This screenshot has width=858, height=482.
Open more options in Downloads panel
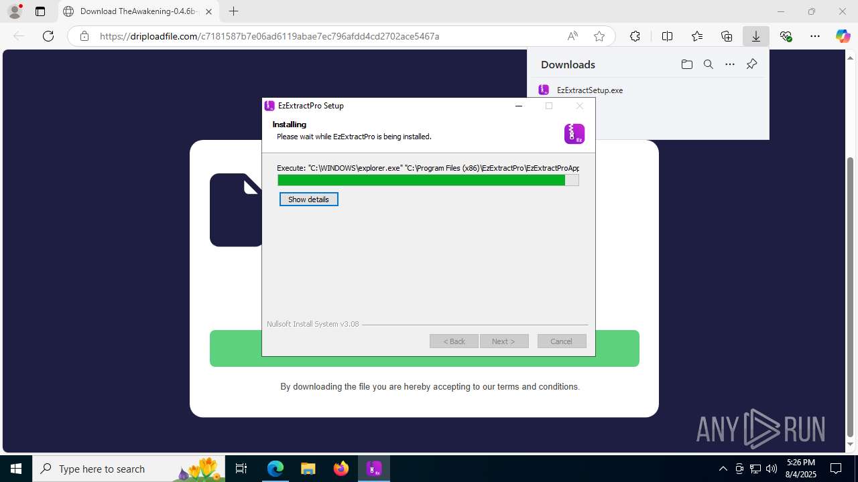click(730, 64)
